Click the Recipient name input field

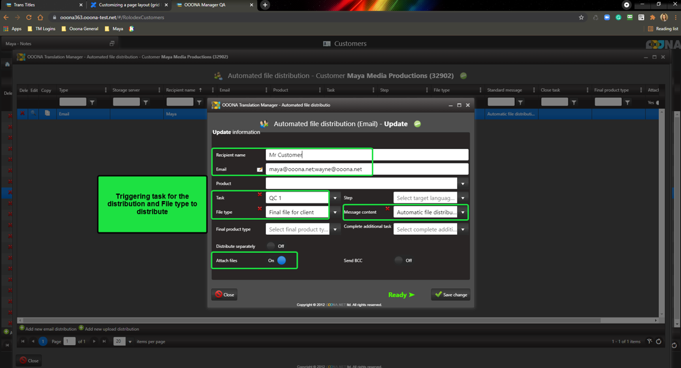pyautogui.click(x=367, y=155)
